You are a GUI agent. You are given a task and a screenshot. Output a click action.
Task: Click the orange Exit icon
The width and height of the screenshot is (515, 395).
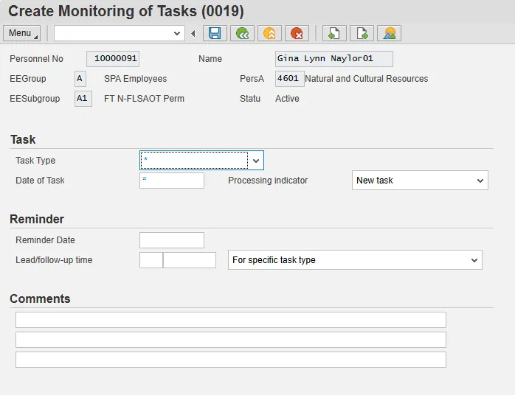point(269,33)
